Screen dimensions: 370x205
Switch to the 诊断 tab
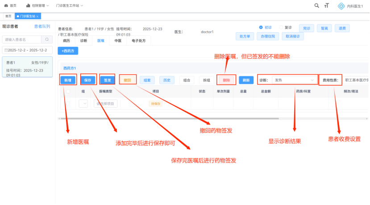click(83, 41)
